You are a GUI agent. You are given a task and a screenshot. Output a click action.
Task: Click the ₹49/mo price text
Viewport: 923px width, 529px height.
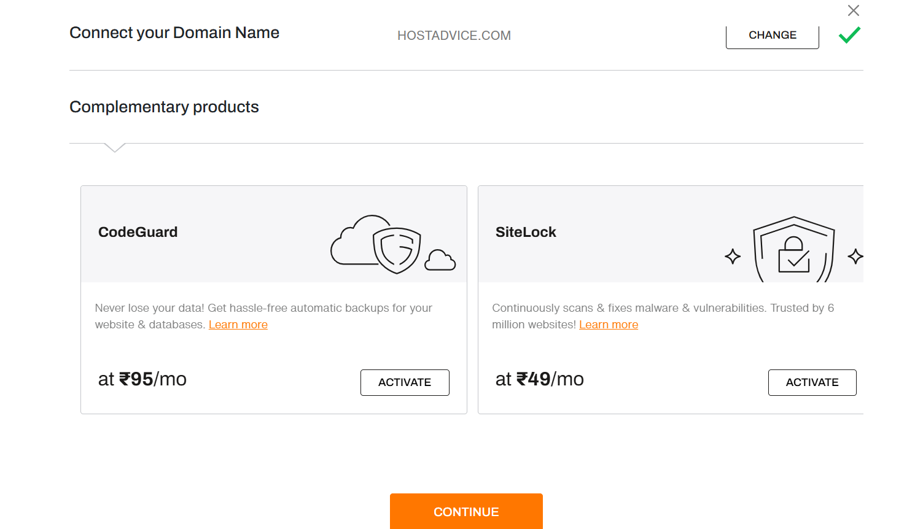[540, 379]
